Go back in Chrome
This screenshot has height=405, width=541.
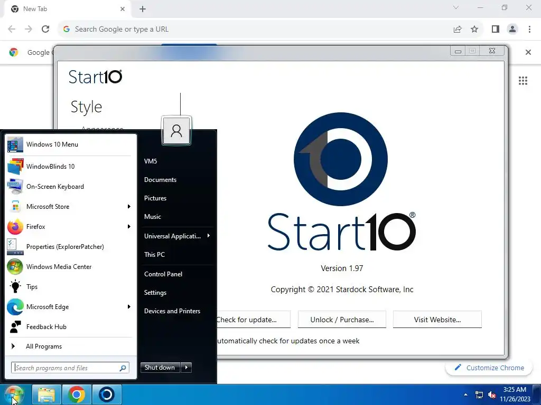click(12, 29)
